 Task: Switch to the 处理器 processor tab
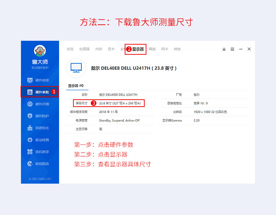point(84,49)
